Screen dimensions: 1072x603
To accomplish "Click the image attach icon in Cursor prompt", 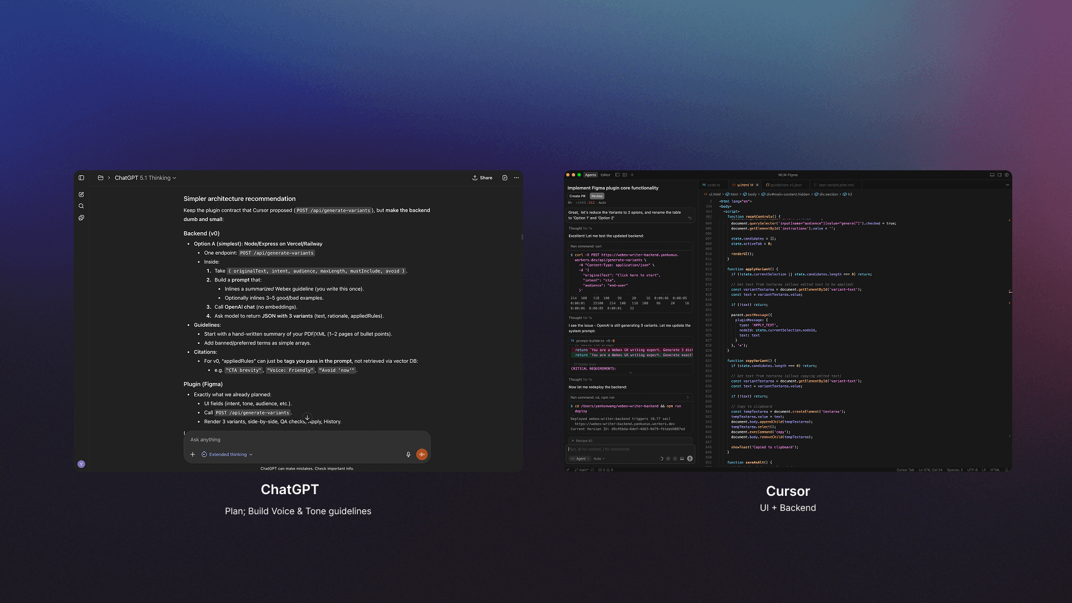I will click(x=682, y=459).
